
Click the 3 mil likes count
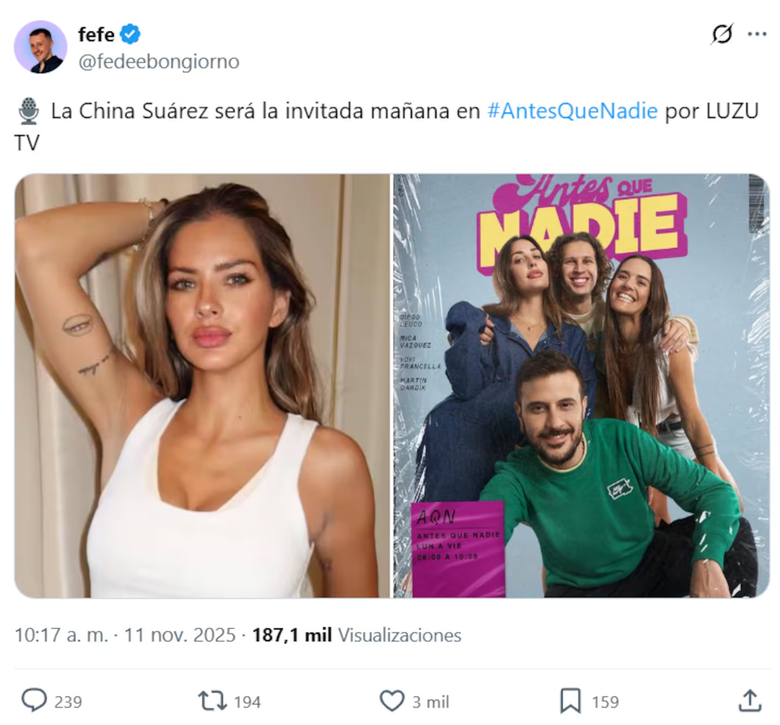[x=430, y=702]
